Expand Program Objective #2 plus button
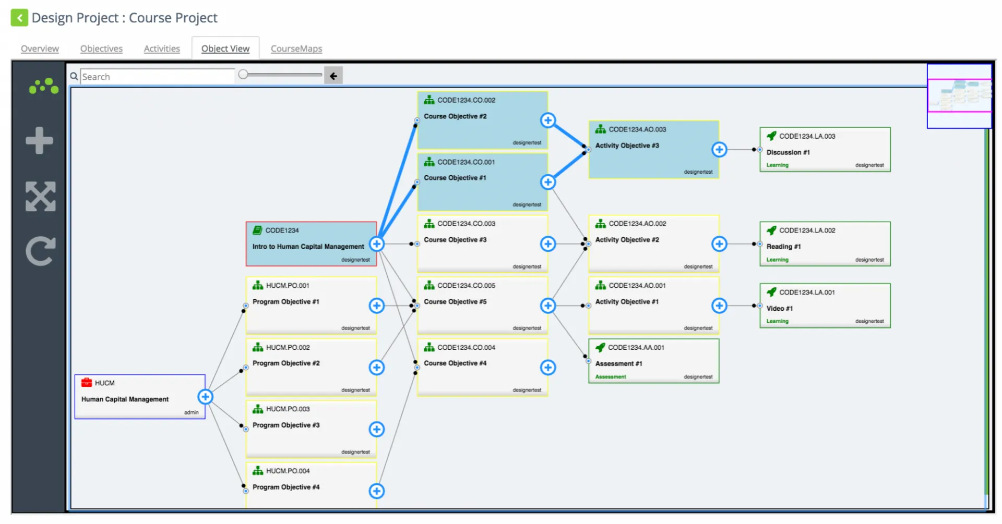The image size is (1002, 524). [377, 368]
